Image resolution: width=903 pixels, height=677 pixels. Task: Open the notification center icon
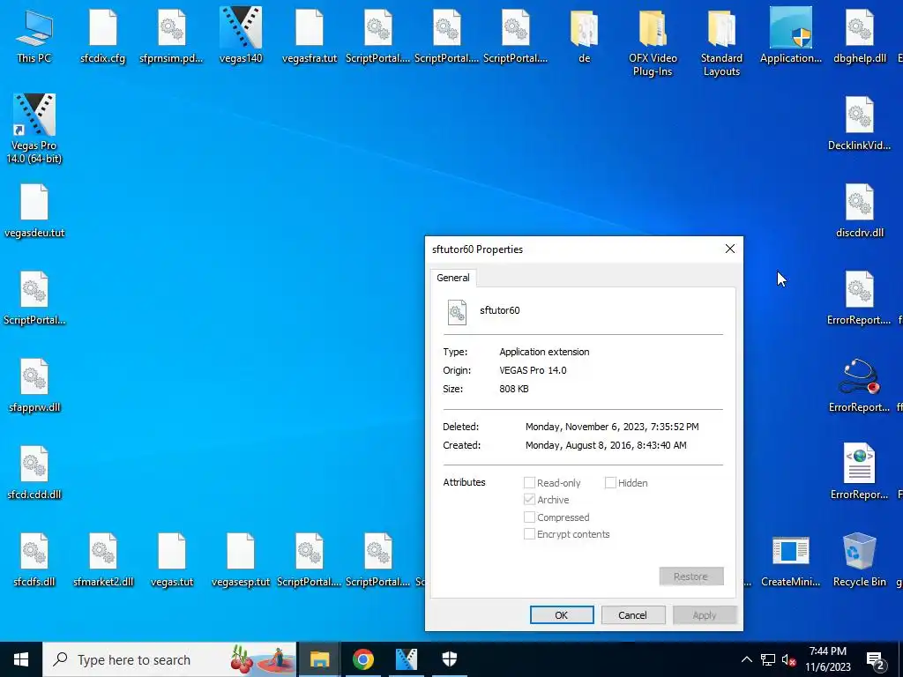(x=876, y=659)
